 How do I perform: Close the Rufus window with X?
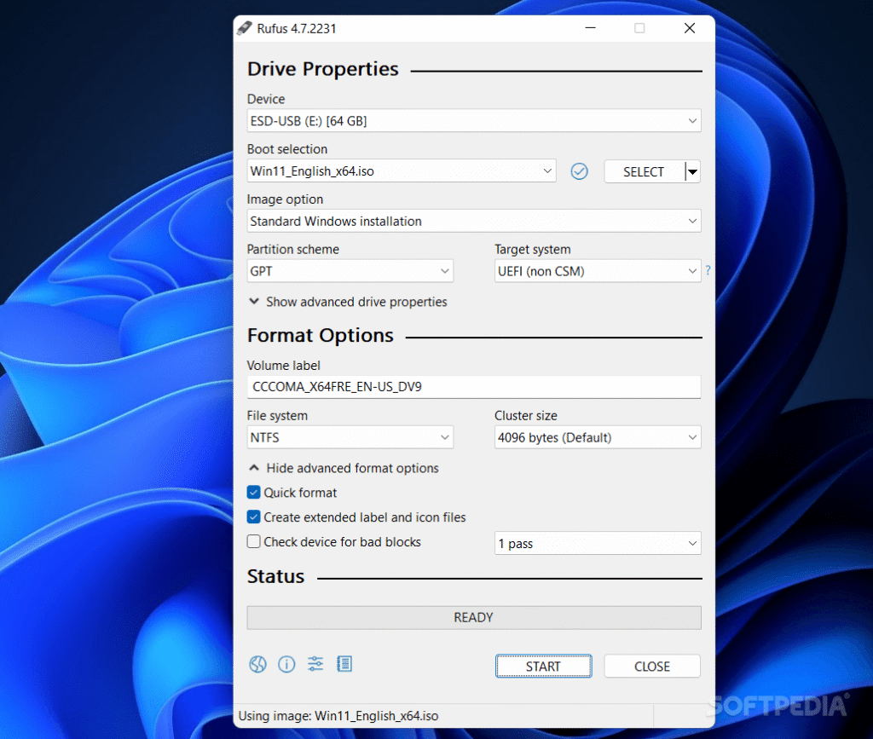click(689, 28)
